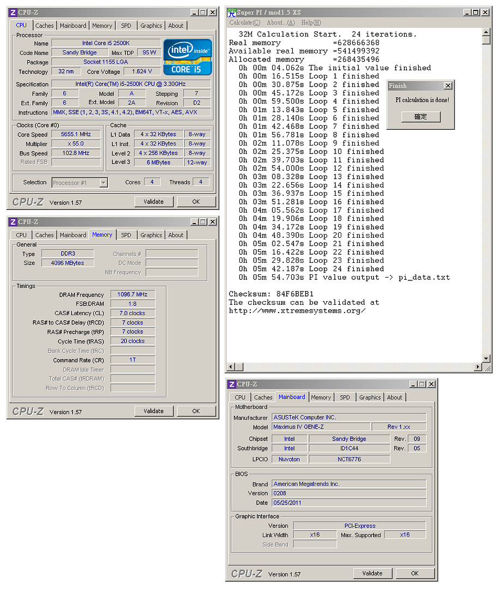
Task: Click the Super PI vertical scrollbar down arrow
Action: (486, 358)
